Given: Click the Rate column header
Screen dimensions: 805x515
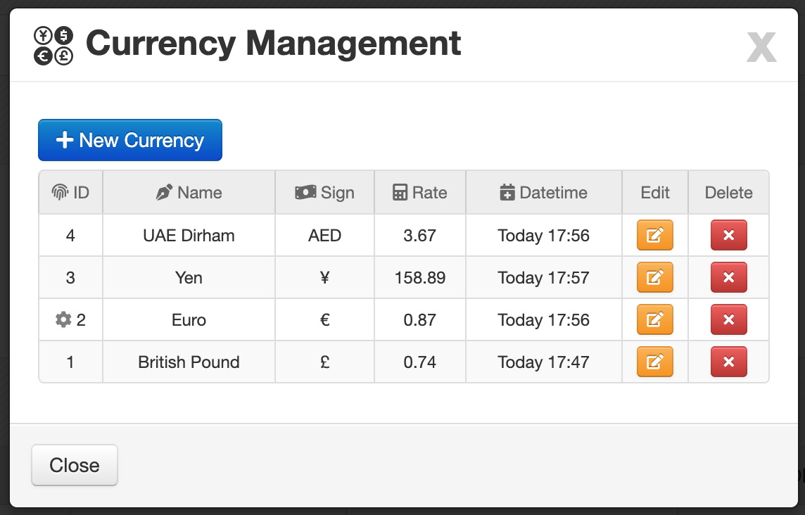Looking at the screenshot, I should tap(420, 193).
